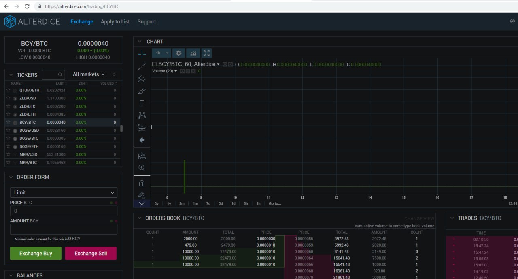
Task: Select the crosshair cursor tool in chart
Action: (x=142, y=54)
